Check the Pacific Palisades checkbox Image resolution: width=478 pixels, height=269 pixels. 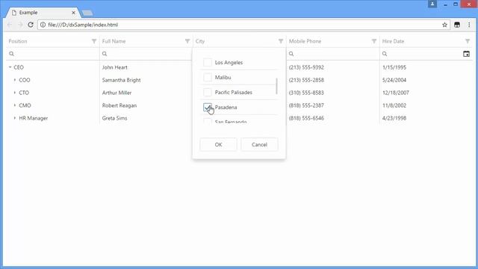tap(208, 92)
